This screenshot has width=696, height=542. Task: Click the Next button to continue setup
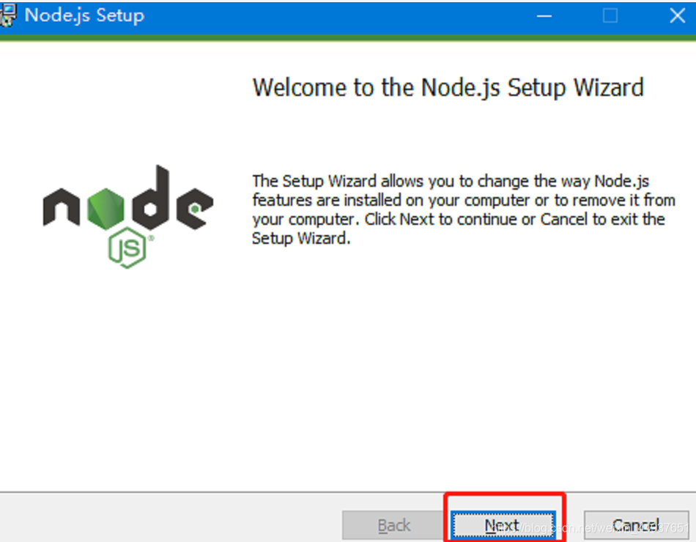[503, 525]
